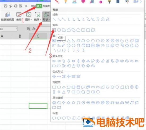Choose the heart shape in basic shapes
The image size is (146, 130).
tap(117, 45)
